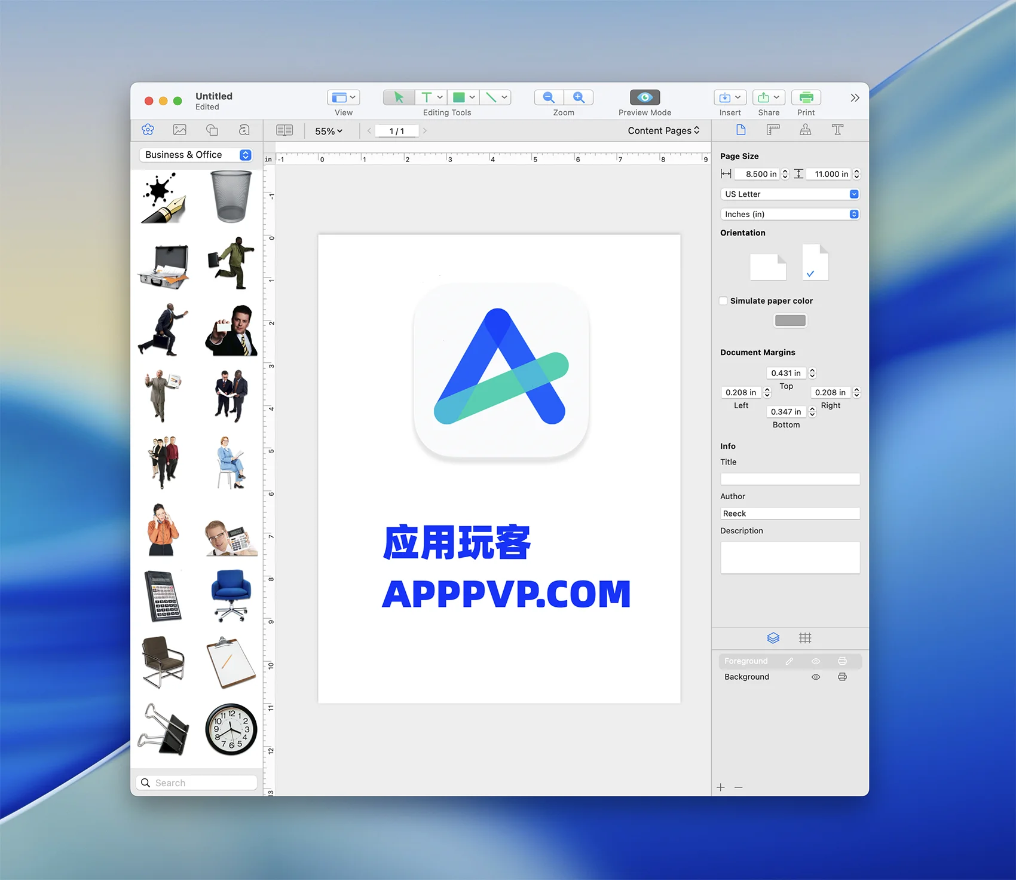
Task: Add a new layer with plus button
Action: pyautogui.click(x=721, y=787)
